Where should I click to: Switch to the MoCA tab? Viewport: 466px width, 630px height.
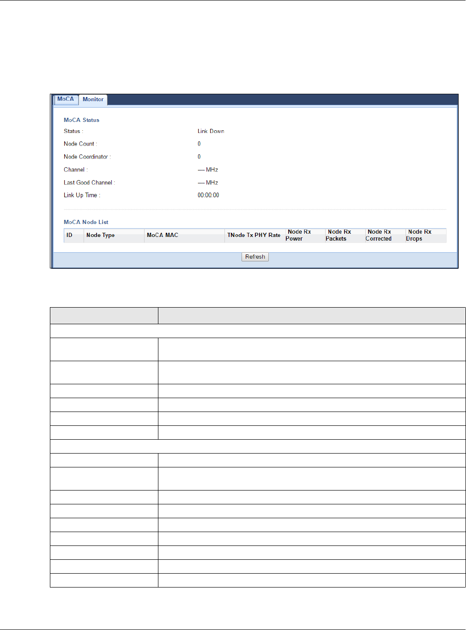(66, 99)
